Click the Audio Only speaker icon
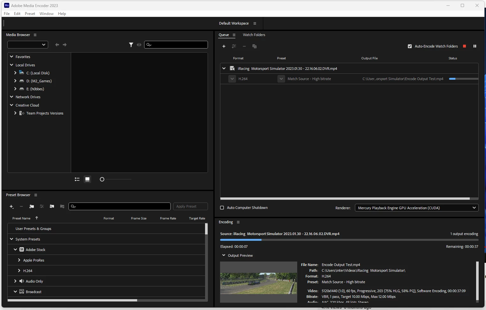 click(22, 281)
